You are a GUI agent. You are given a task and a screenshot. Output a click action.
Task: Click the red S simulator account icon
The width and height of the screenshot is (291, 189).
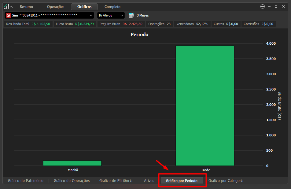pyautogui.click(x=8, y=15)
